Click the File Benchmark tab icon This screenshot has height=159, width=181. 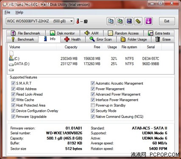[x=13, y=33]
